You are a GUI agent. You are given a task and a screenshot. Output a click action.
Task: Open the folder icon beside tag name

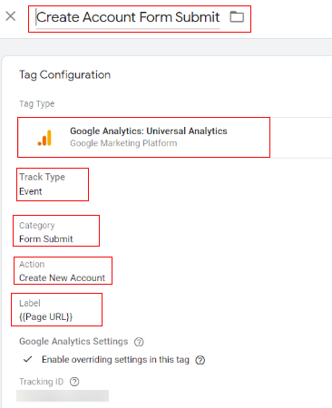coord(237,16)
